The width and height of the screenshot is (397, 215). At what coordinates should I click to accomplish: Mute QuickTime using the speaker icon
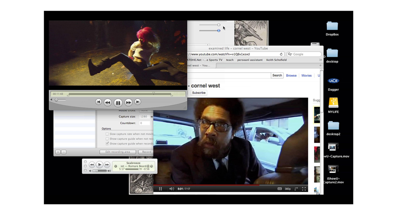pyautogui.click(x=51, y=100)
